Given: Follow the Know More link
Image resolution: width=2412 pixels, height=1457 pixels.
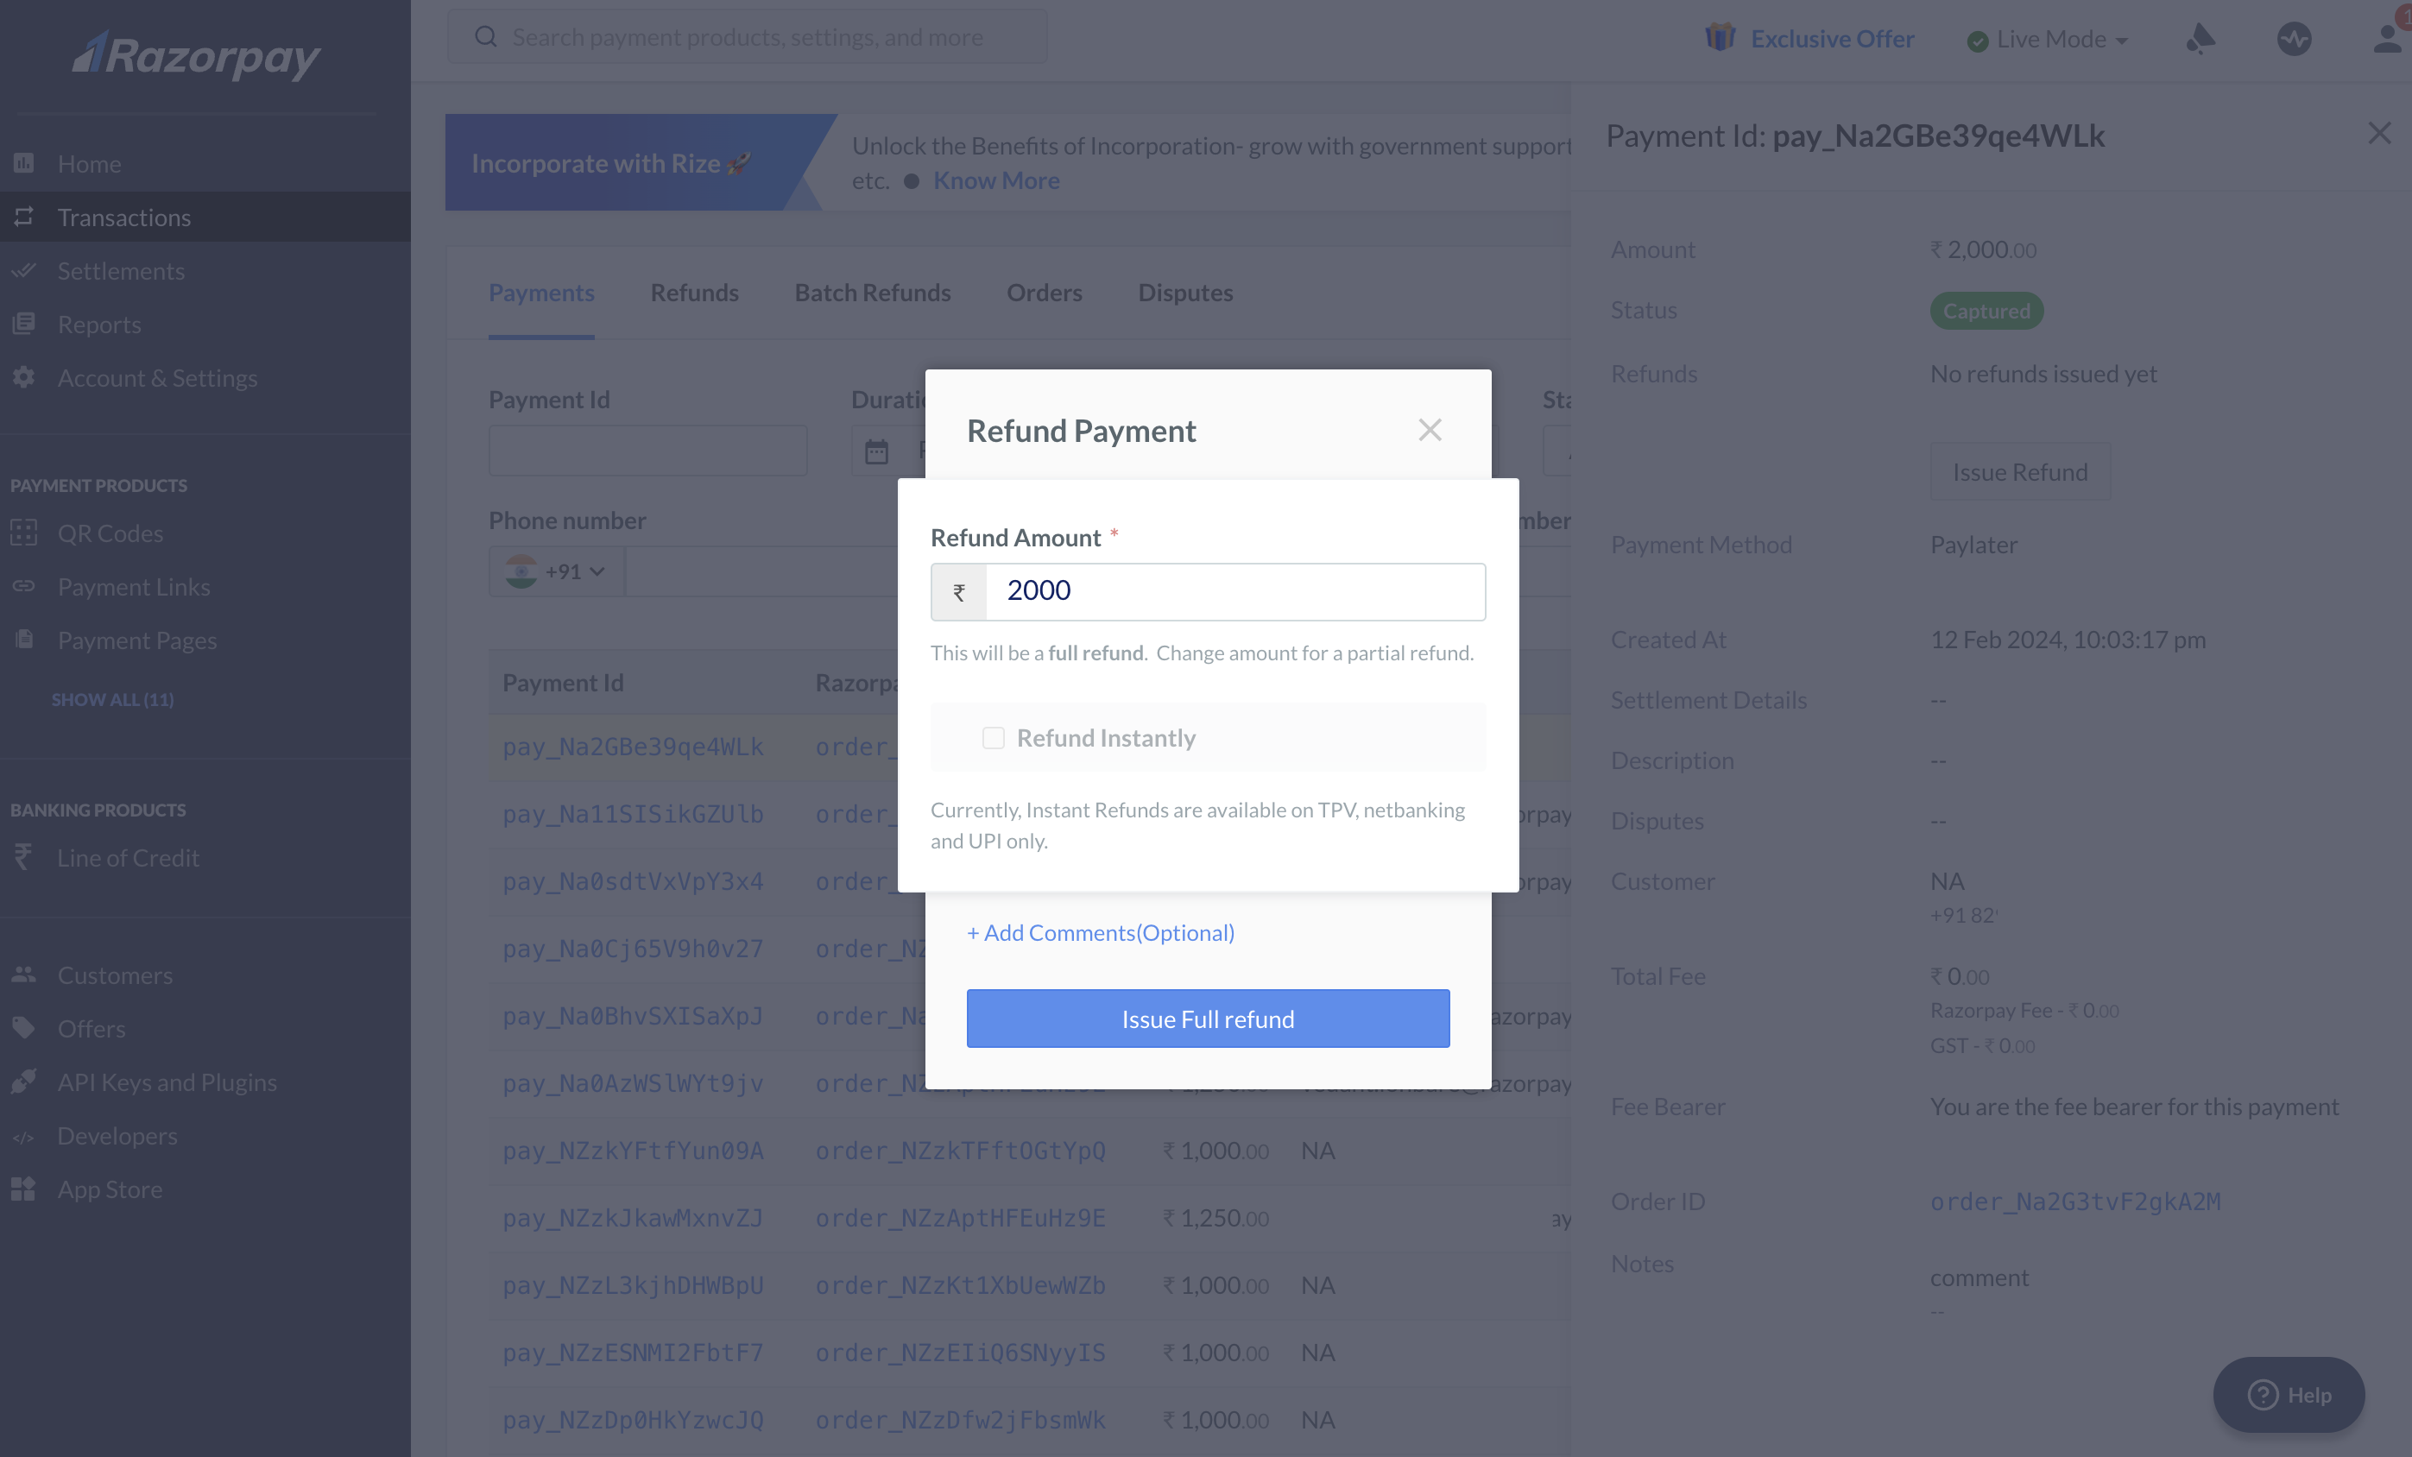Looking at the screenshot, I should (996, 180).
